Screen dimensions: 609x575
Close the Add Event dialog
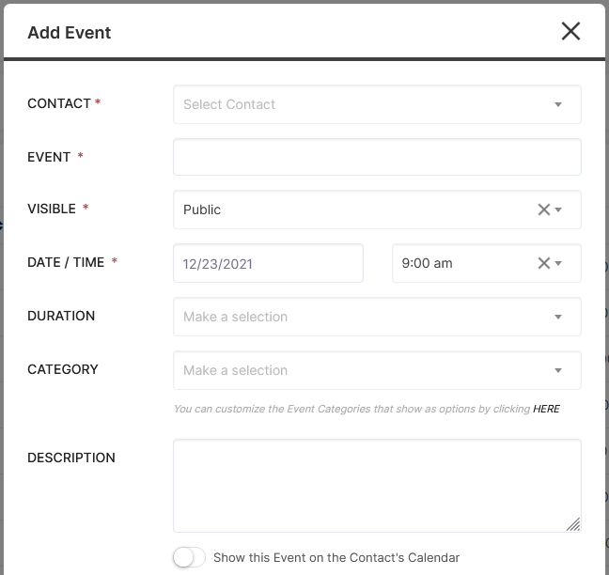pos(570,31)
